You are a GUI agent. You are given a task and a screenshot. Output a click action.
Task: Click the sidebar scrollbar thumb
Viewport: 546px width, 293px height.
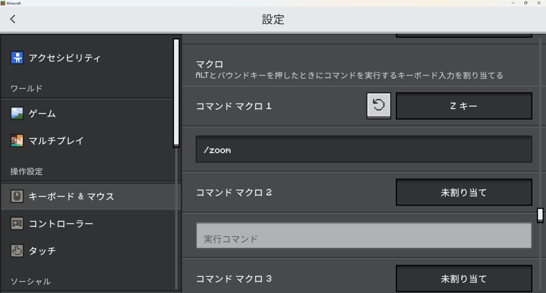pyautogui.click(x=176, y=93)
